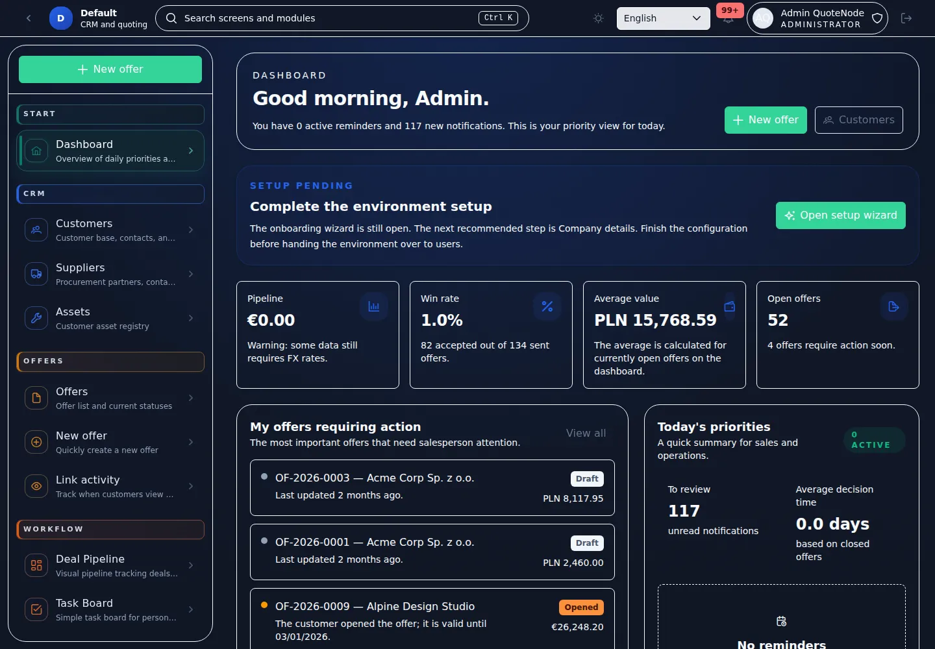
Task: Collapse the START section header
Action: [x=110, y=114]
